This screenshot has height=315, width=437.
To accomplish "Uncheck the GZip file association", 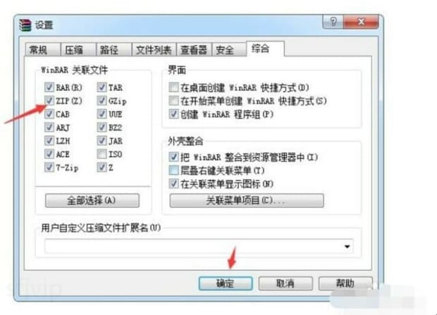I will (101, 101).
